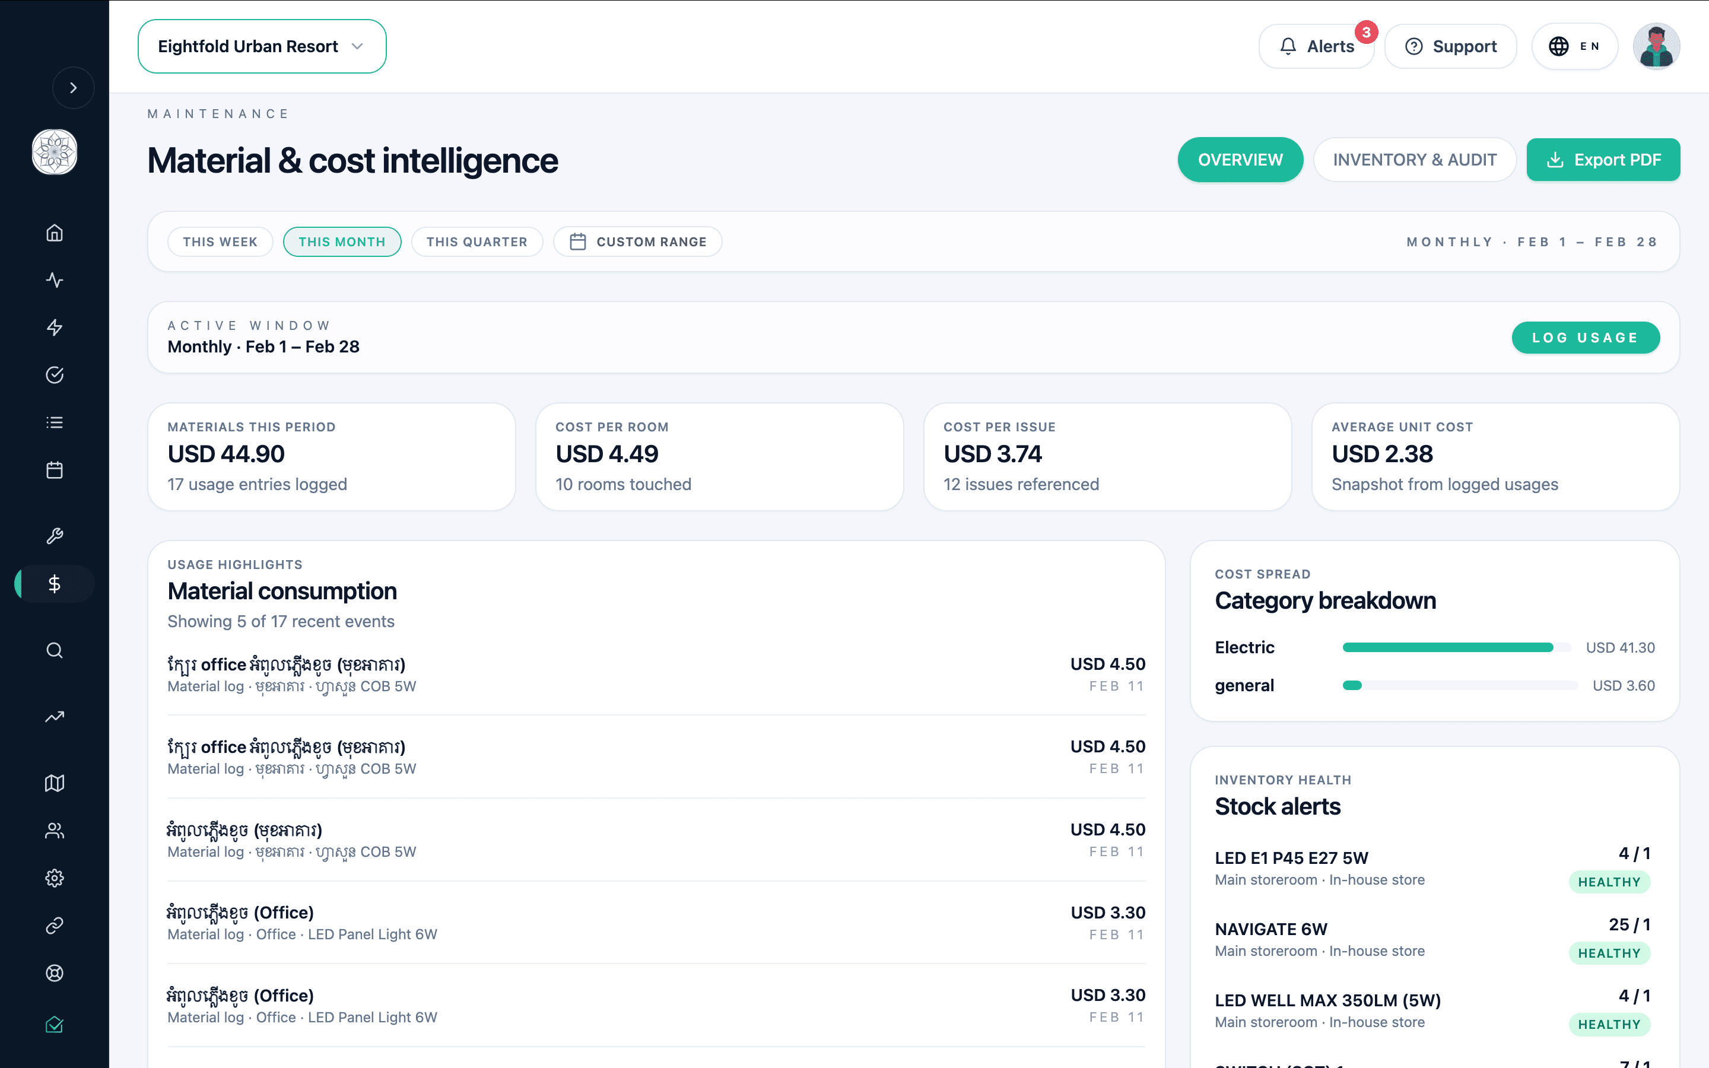Screen dimensions: 1709x1068
Task: Open the energy lightning bolt icon
Action: tap(55, 328)
